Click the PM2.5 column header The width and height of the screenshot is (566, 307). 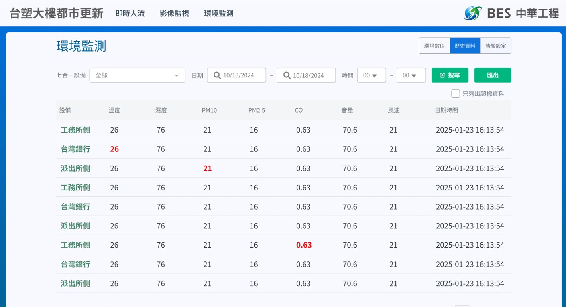(x=257, y=110)
